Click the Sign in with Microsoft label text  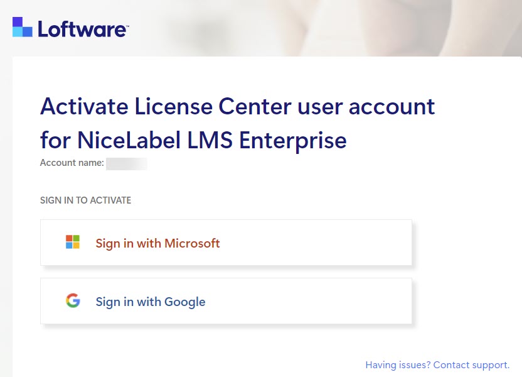pyautogui.click(x=157, y=243)
